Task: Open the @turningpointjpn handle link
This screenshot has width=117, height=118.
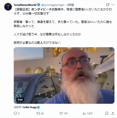Action: pos(53,5)
